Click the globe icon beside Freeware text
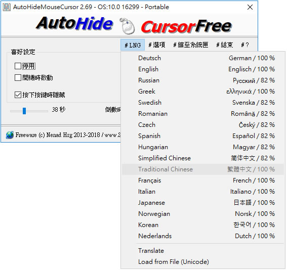The width and height of the screenshot is (287, 270). (10, 135)
